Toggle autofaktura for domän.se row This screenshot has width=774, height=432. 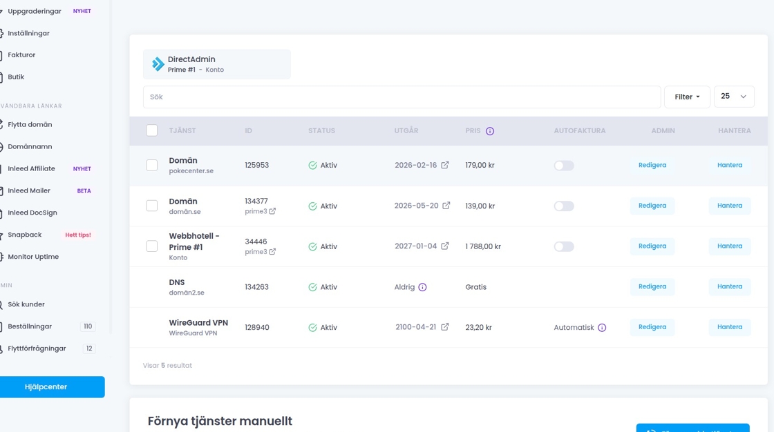[564, 206]
